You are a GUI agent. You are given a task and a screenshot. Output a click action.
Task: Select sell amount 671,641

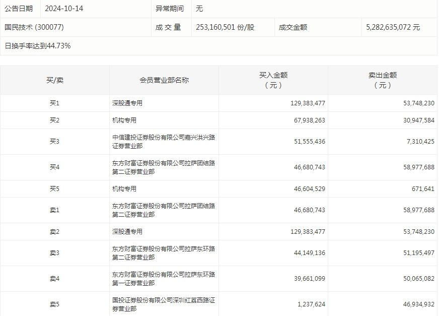pyautogui.click(x=423, y=188)
